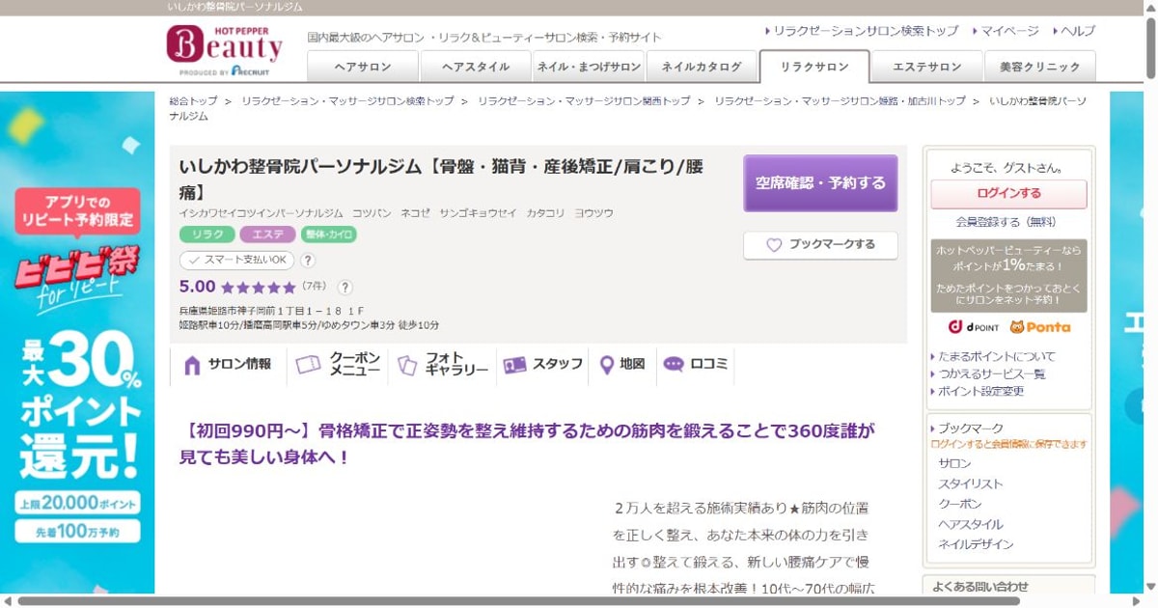Click クーポン in bookmark list
Screen dimensions: 1158x608
pos(960,504)
